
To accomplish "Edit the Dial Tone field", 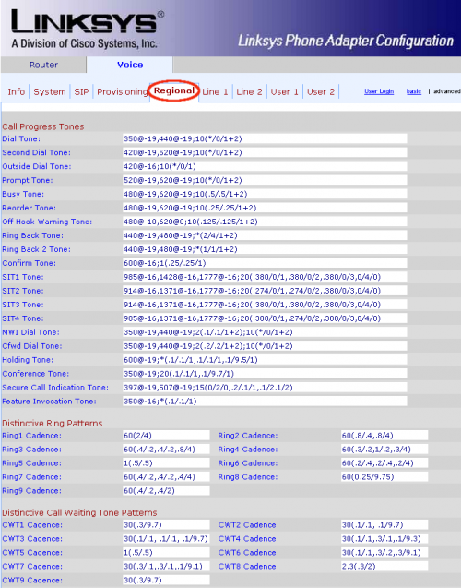I will (x=265, y=138).
